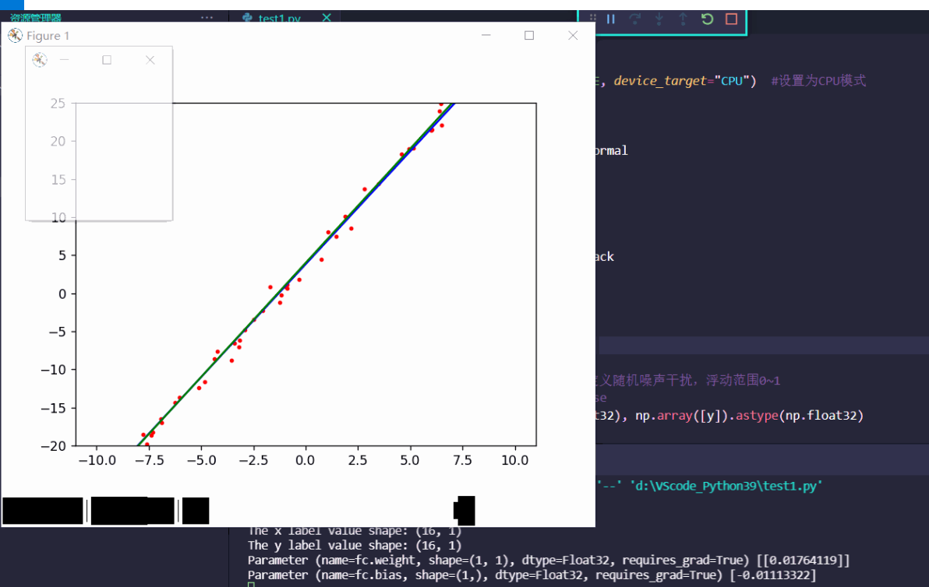929x587 pixels.
Task: Click the '#设置为CPU模式' comment
Action: coord(818,80)
